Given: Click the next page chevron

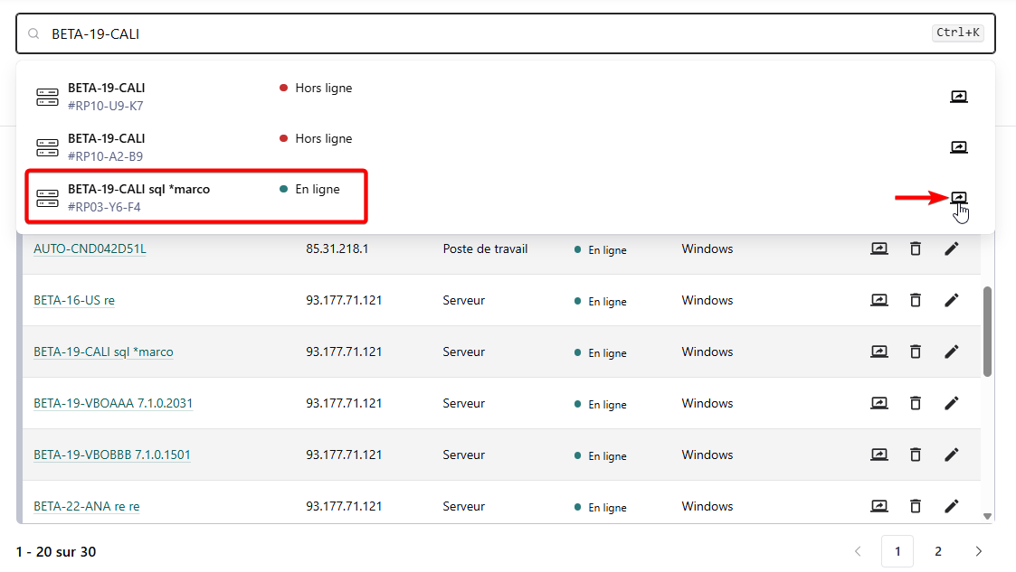Looking at the screenshot, I should [x=978, y=550].
